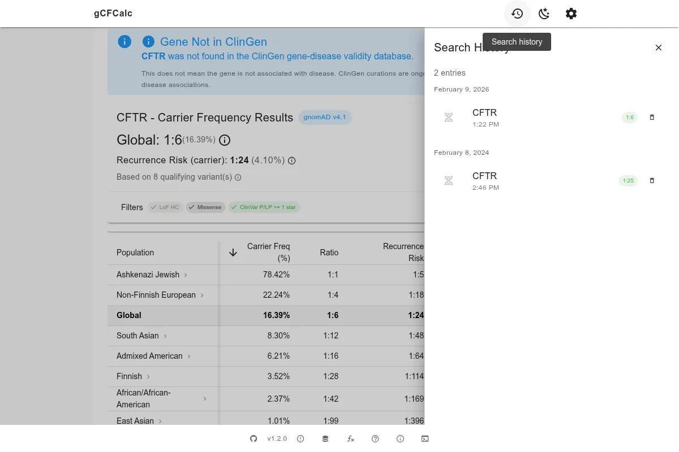The width and height of the screenshot is (679, 452).
Task: Open the terminal icon in the footer
Action: (x=425, y=438)
